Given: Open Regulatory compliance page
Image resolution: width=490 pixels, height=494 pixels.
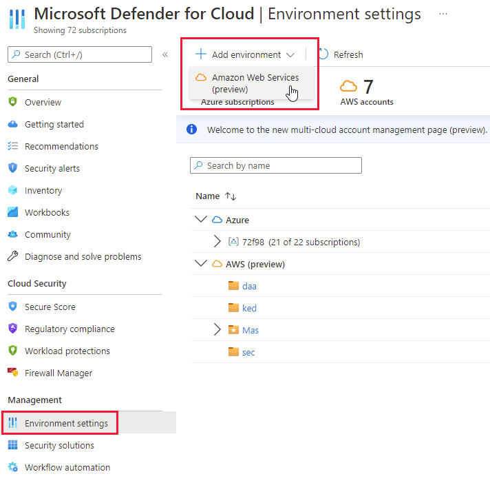Looking at the screenshot, I should (x=70, y=329).
